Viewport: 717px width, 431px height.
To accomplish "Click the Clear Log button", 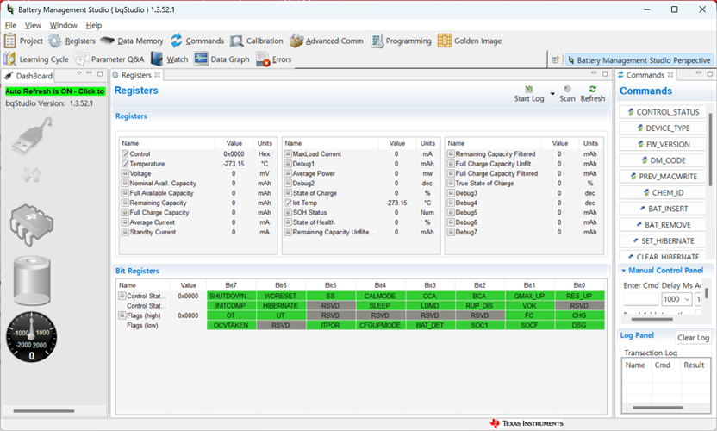I will (x=693, y=338).
